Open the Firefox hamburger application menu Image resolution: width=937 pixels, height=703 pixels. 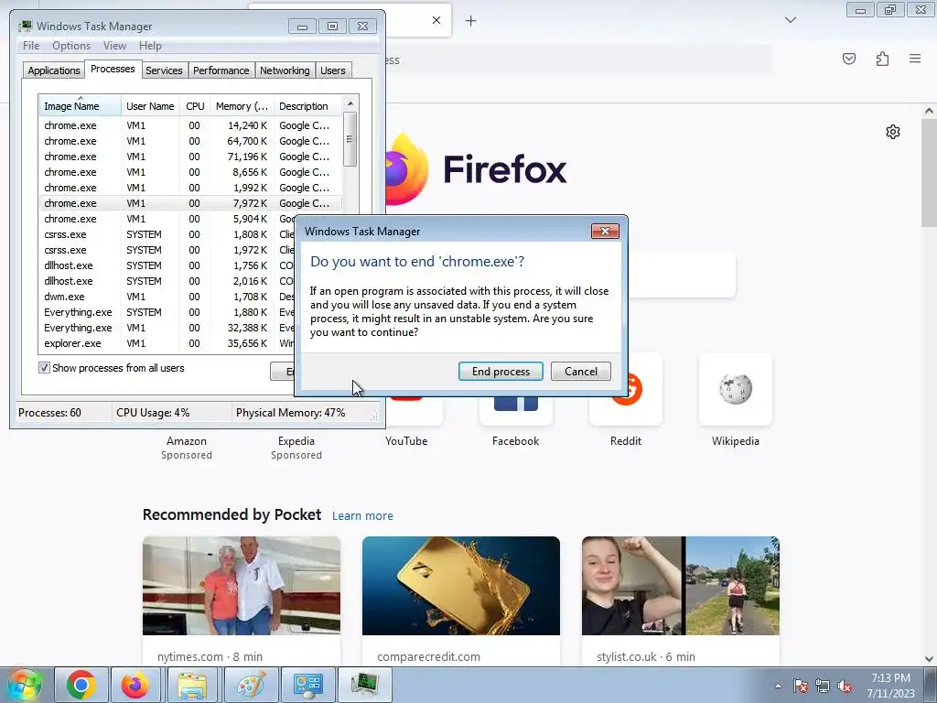915,59
